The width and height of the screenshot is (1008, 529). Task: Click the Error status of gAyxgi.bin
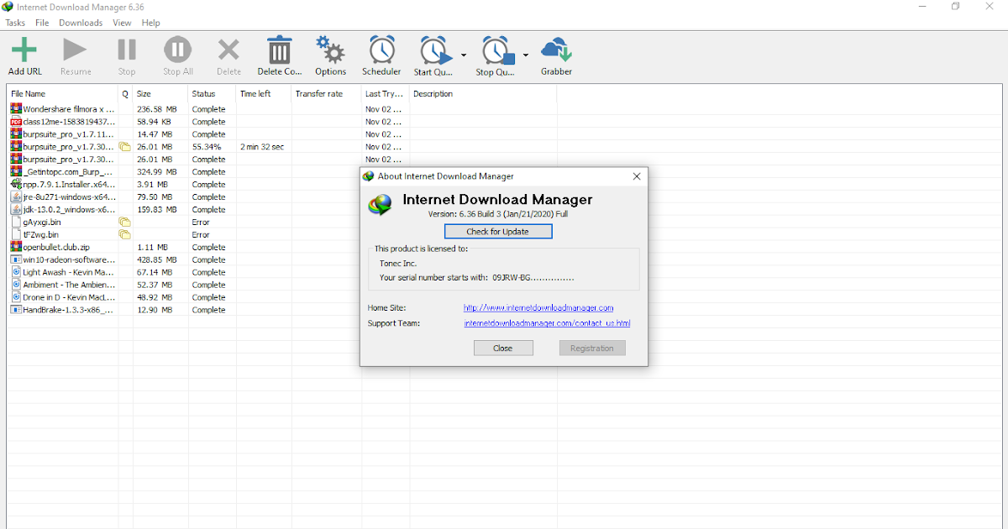point(201,223)
